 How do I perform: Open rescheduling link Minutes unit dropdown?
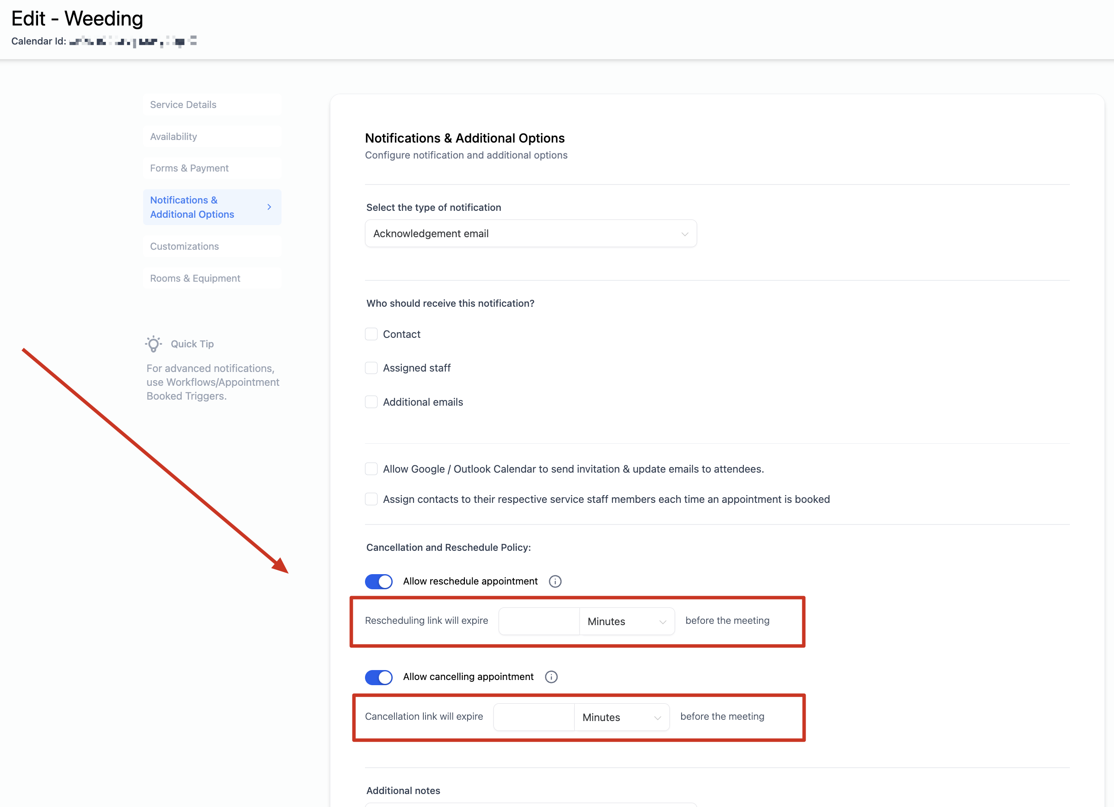point(626,622)
